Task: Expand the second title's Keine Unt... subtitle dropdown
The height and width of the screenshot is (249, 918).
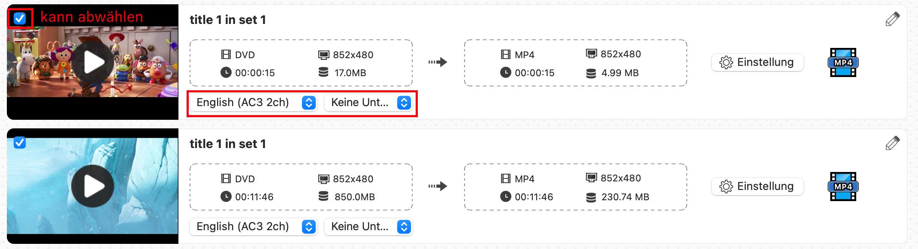Action: point(368,227)
